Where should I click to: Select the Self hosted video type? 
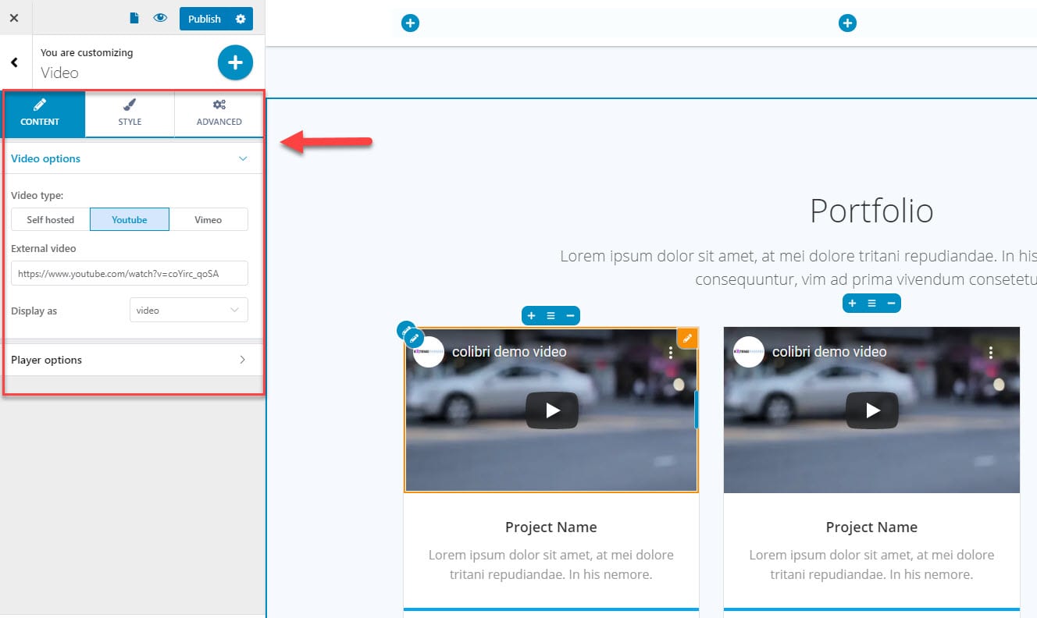click(49, 219)
